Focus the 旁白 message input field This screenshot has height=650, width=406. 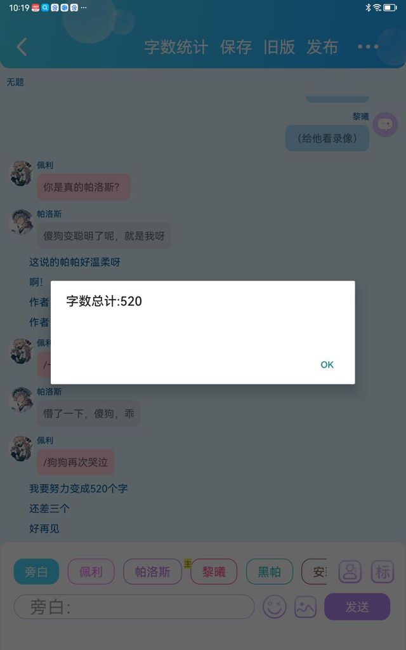click(134, 607)
